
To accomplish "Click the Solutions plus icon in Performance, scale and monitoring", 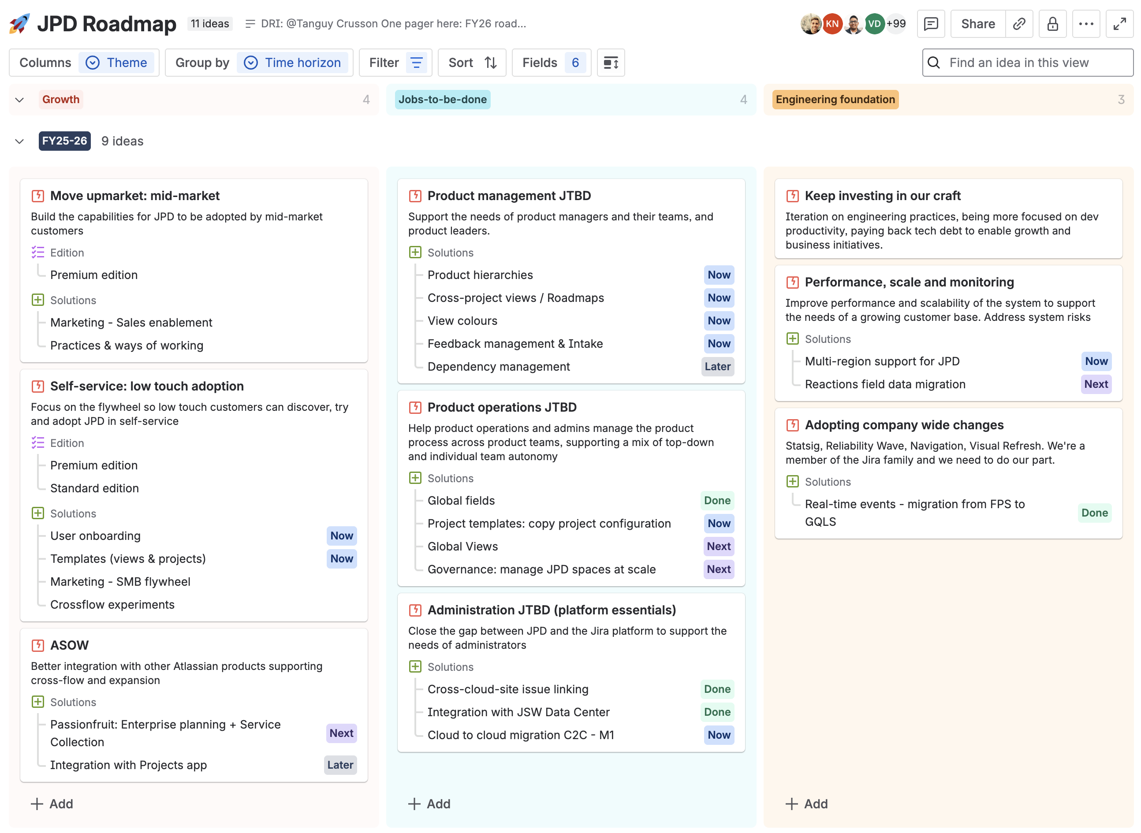I will (792, 338).
